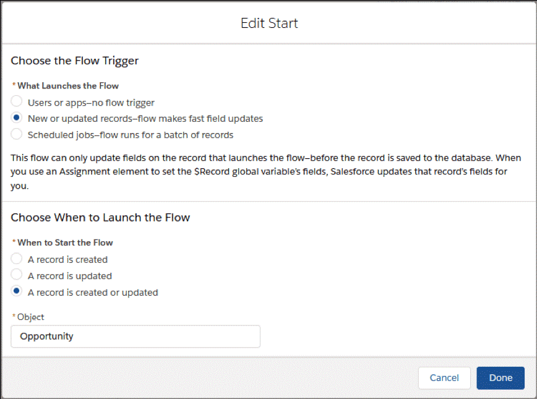Select the 'Users or apps—no flow trigger' radio button
The height and width of the screenshot is (399, 537).
coord(17,101)
